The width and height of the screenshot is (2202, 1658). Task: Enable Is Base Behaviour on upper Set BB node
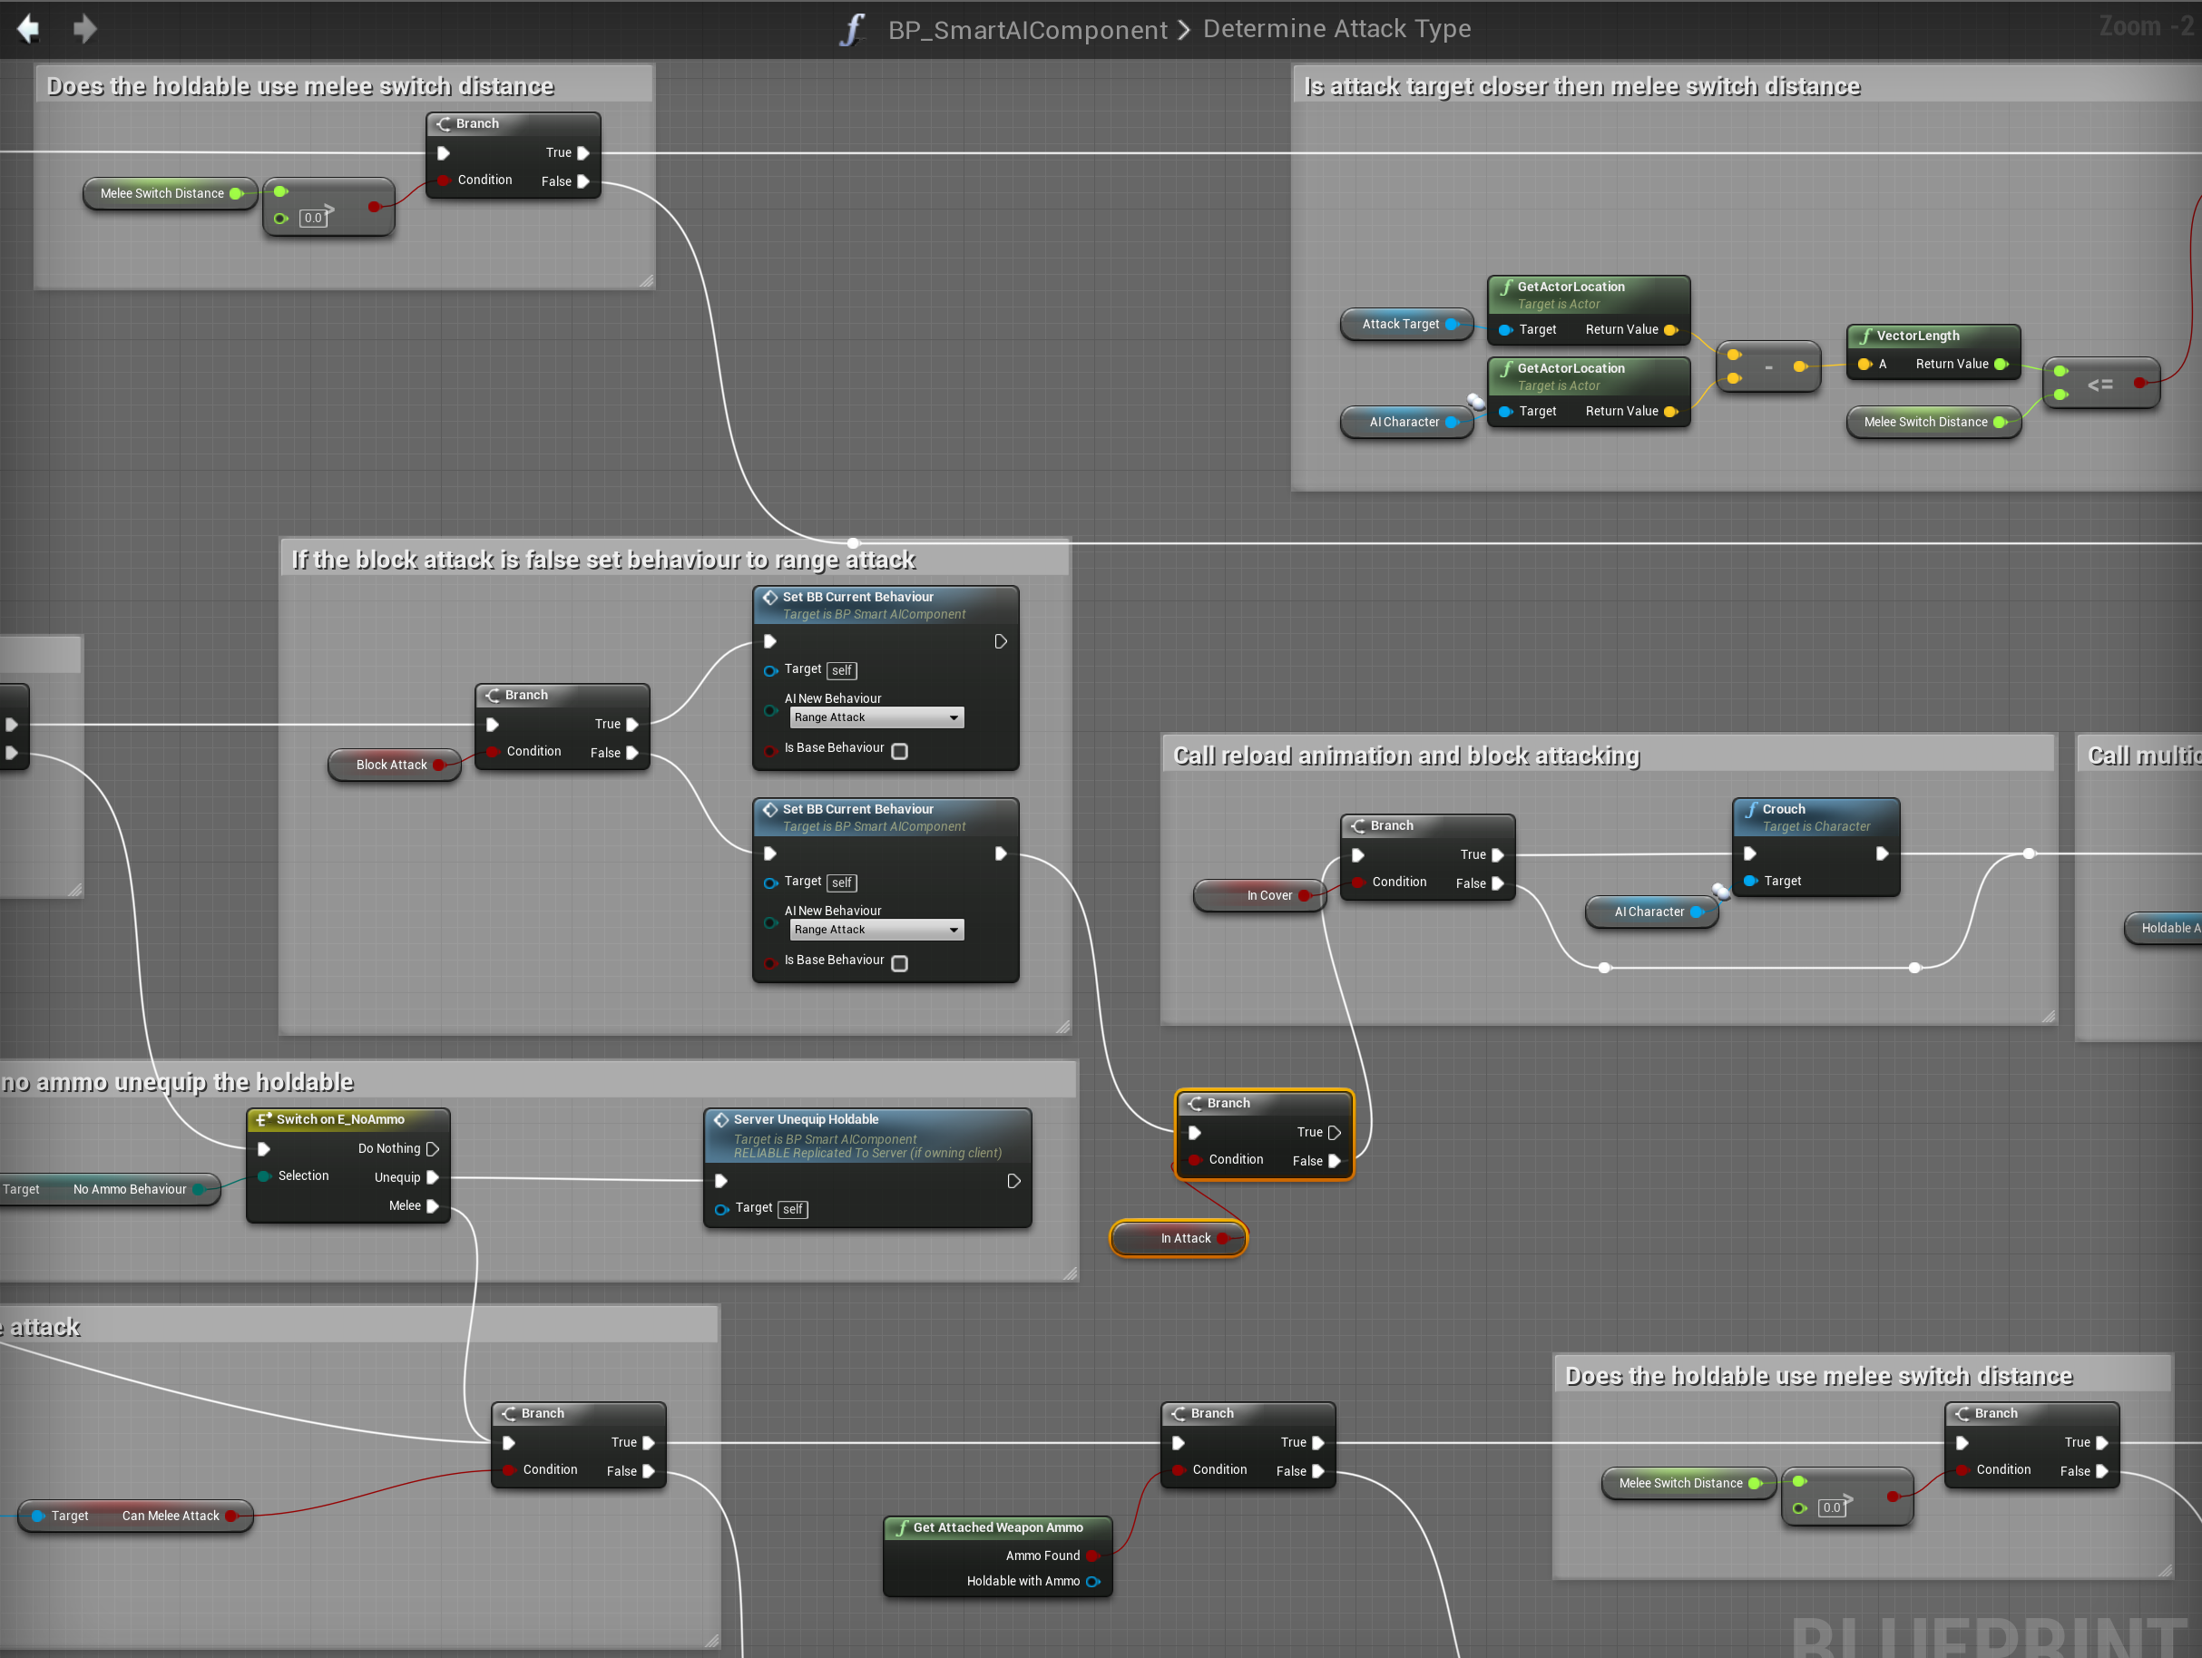899,751
